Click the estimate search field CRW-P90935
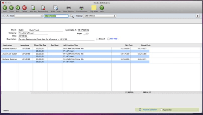 (x=56, y=16)
